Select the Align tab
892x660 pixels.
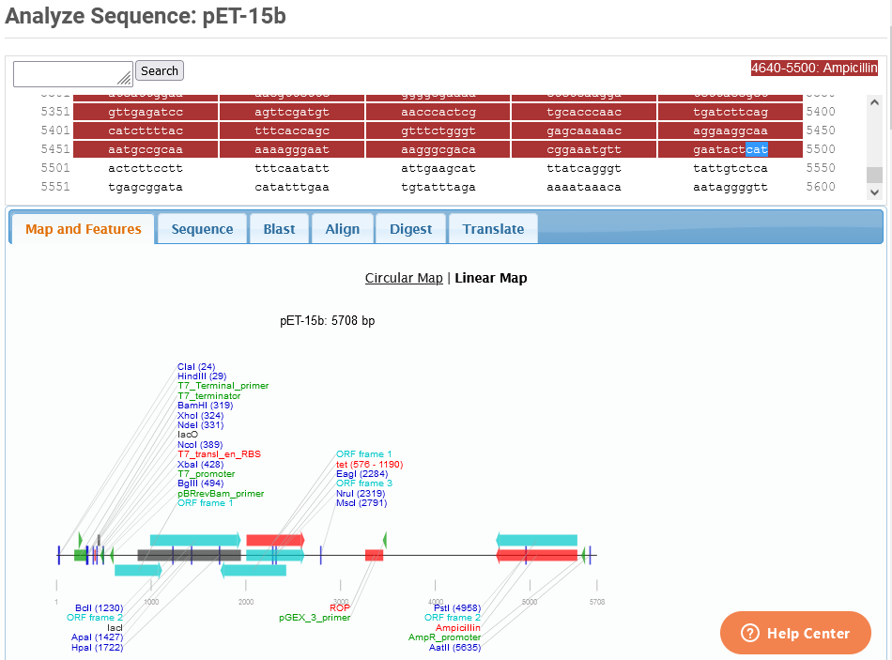343,229
